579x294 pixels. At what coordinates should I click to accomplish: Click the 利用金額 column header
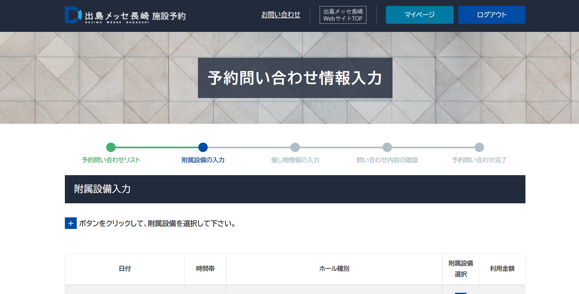point(502,269)
